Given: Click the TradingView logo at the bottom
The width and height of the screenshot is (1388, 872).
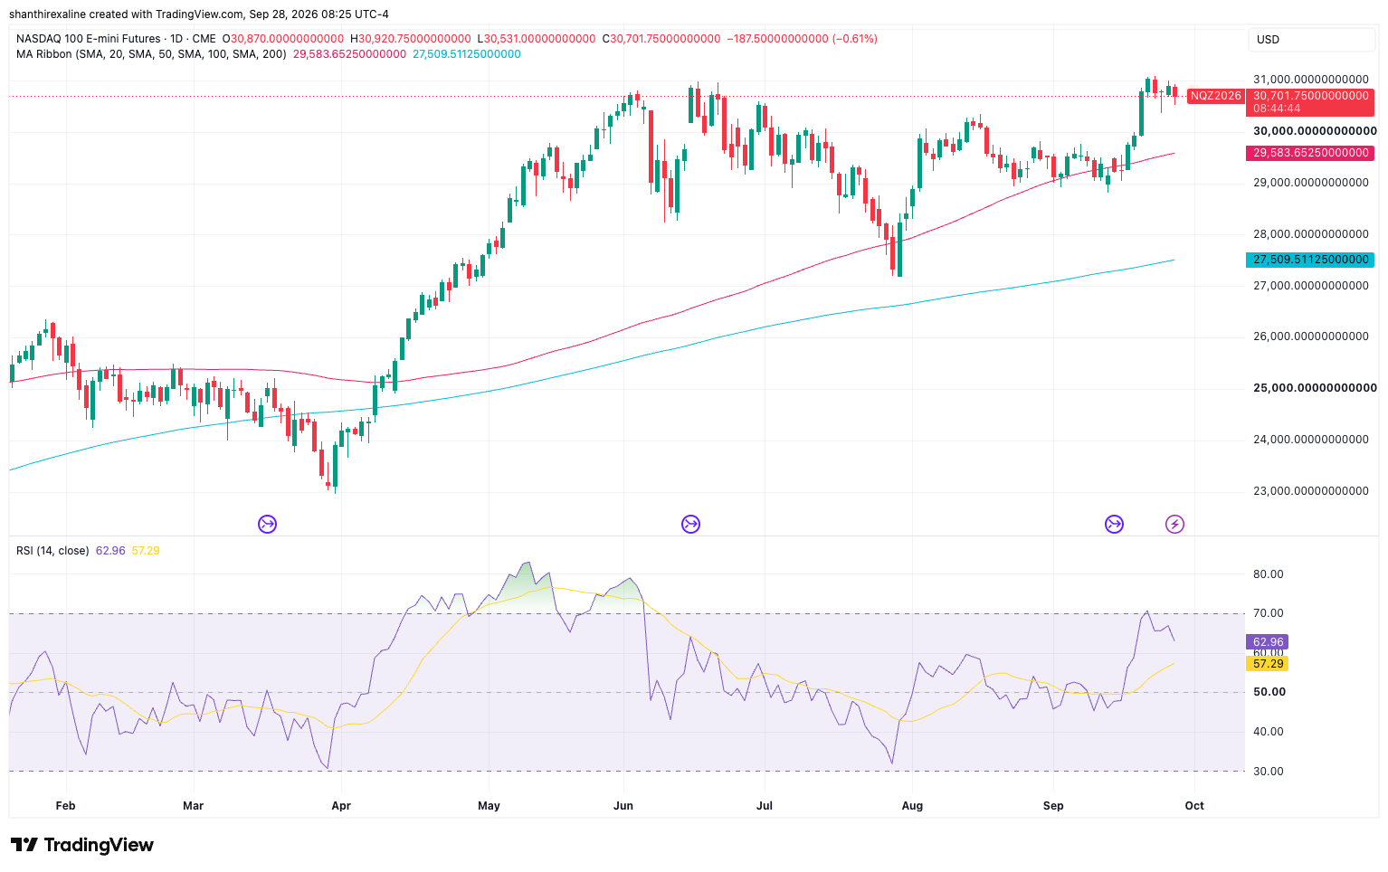Looking at the screenshot, I should coord(82,845).
